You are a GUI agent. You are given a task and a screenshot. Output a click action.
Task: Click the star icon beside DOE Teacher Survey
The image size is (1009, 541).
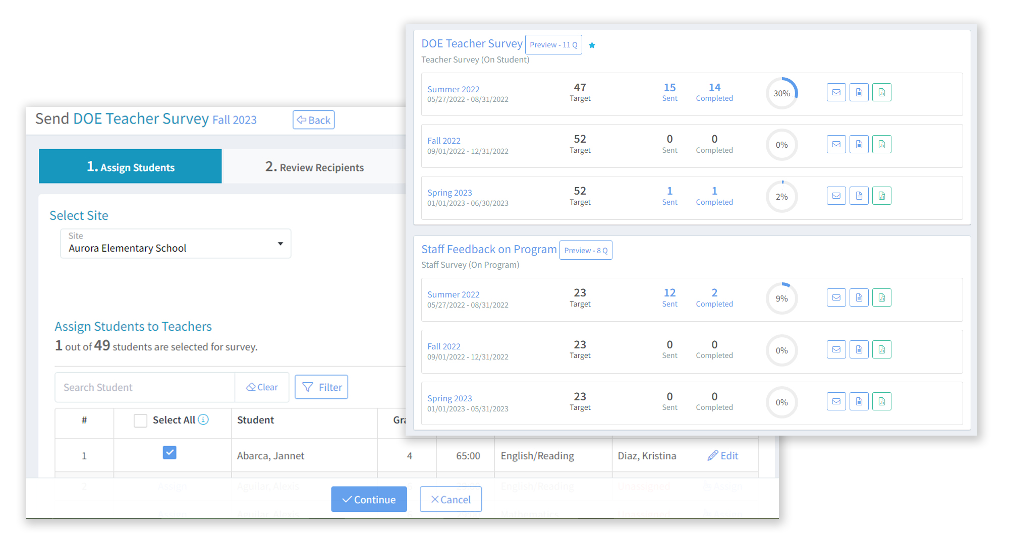592,45
